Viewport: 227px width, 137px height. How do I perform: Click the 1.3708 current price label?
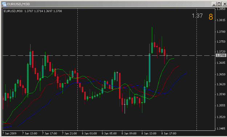[221, 55]
